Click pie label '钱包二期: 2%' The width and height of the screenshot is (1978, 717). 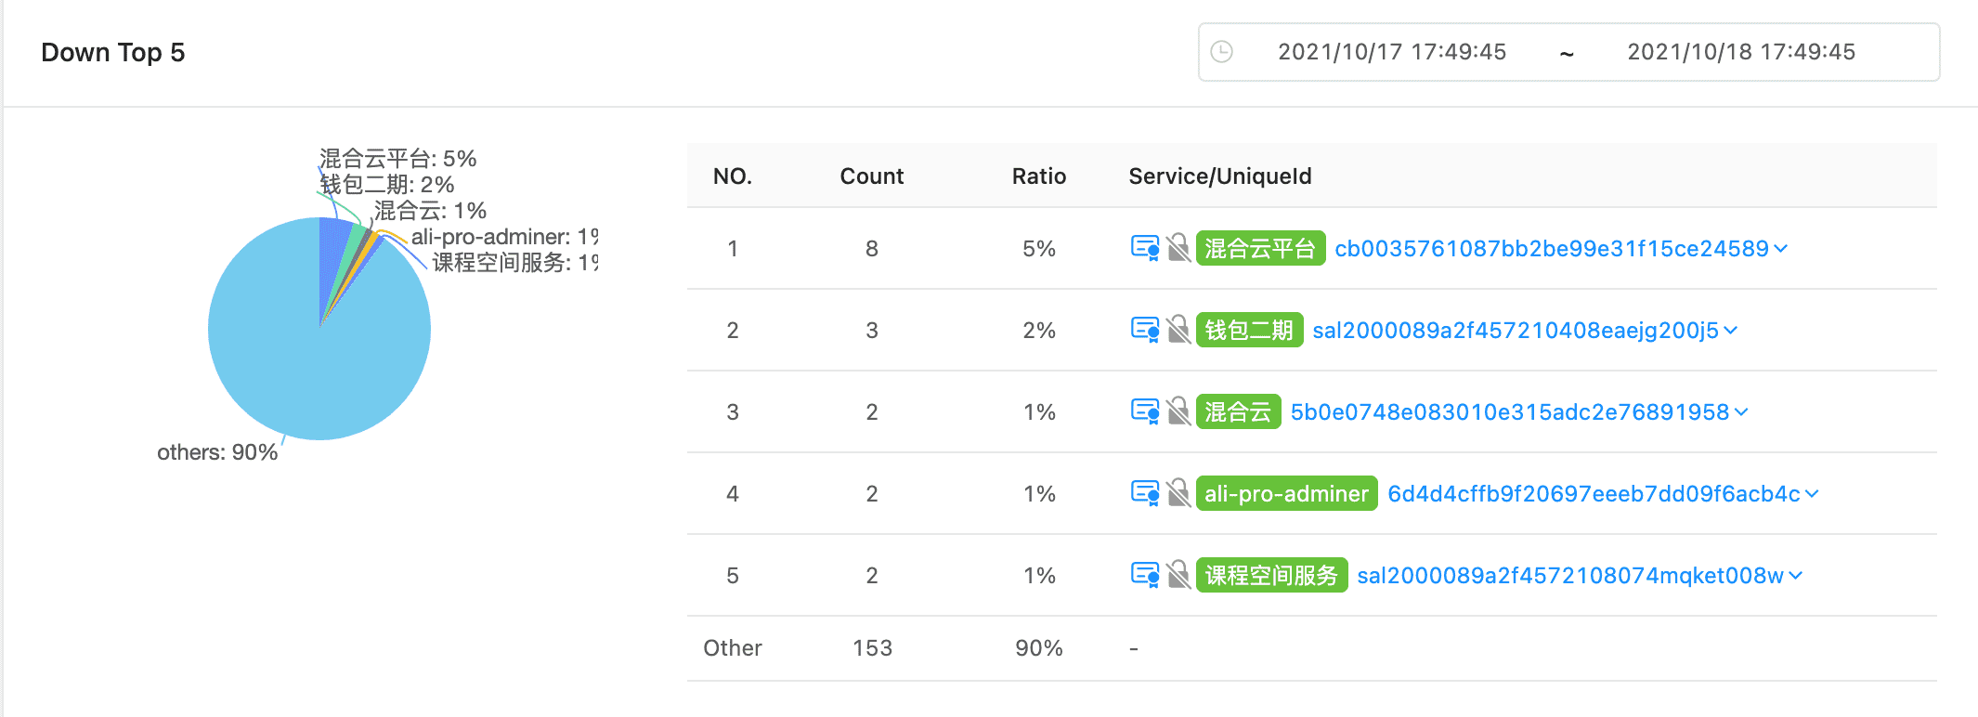tap(386, 185)
